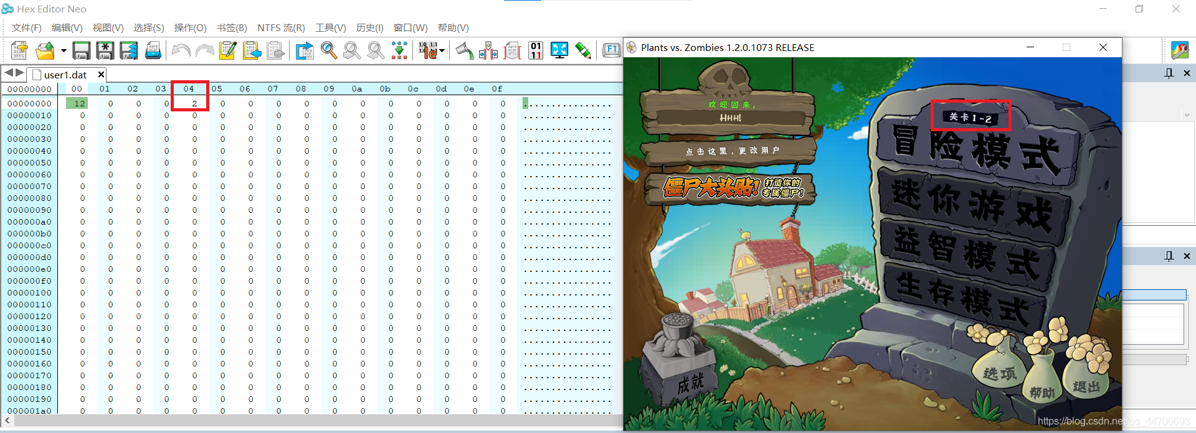Click the Go to Offset icon
The width and height of the screenshot is (1196, 433).
[305, 50]
